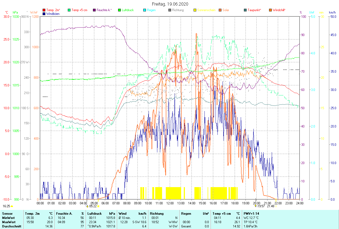
Task: Click the orange Windchill legend swatch
Action: (x=270, y=10)
